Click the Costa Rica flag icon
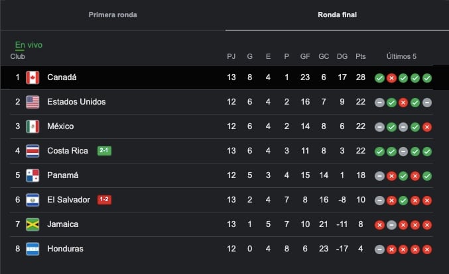 pos(32,151)
